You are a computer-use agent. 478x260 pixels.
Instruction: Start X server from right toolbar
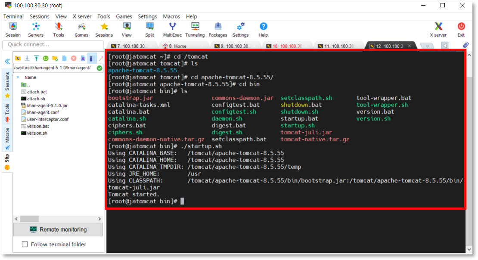tap(438, 29)
